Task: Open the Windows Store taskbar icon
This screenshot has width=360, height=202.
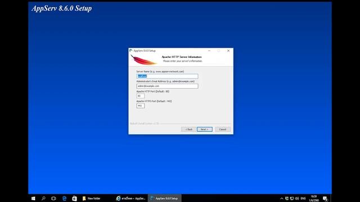Action: (x=74, y=198)
